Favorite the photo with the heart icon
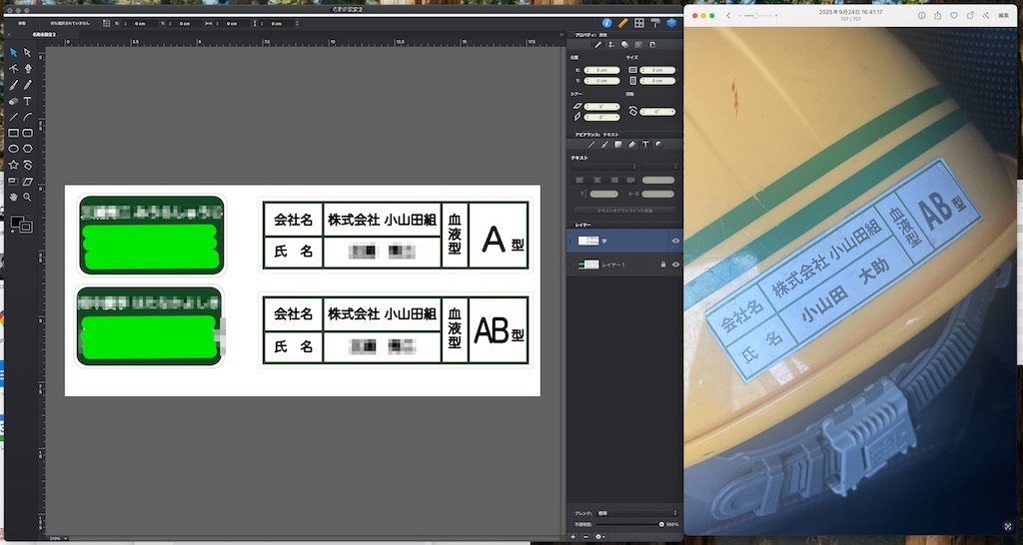The width and height of the screenshot is (1023, 545). tap(954, 16)
